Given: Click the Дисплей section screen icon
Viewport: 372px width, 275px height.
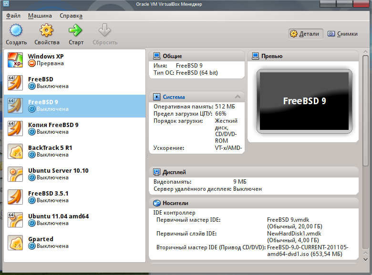Looking at the screenshot, I should tap(156, 172).
